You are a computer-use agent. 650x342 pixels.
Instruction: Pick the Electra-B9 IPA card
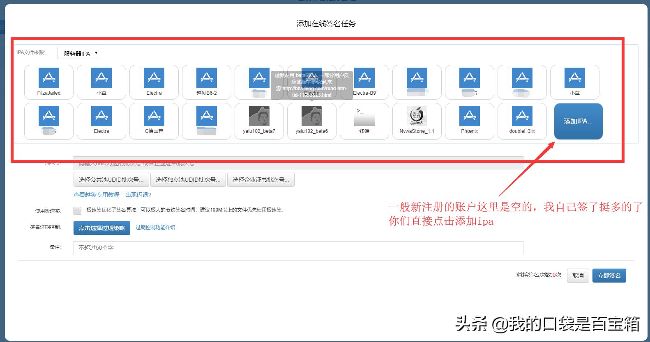(364, 82)
